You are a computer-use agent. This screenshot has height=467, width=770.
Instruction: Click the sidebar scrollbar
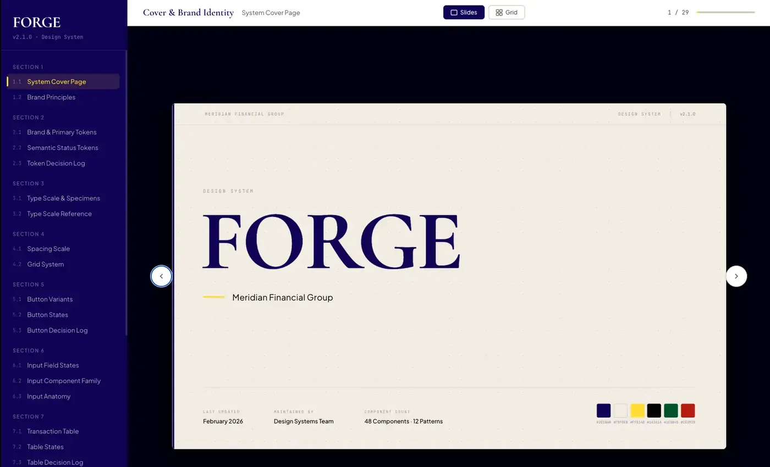(126, 192)
